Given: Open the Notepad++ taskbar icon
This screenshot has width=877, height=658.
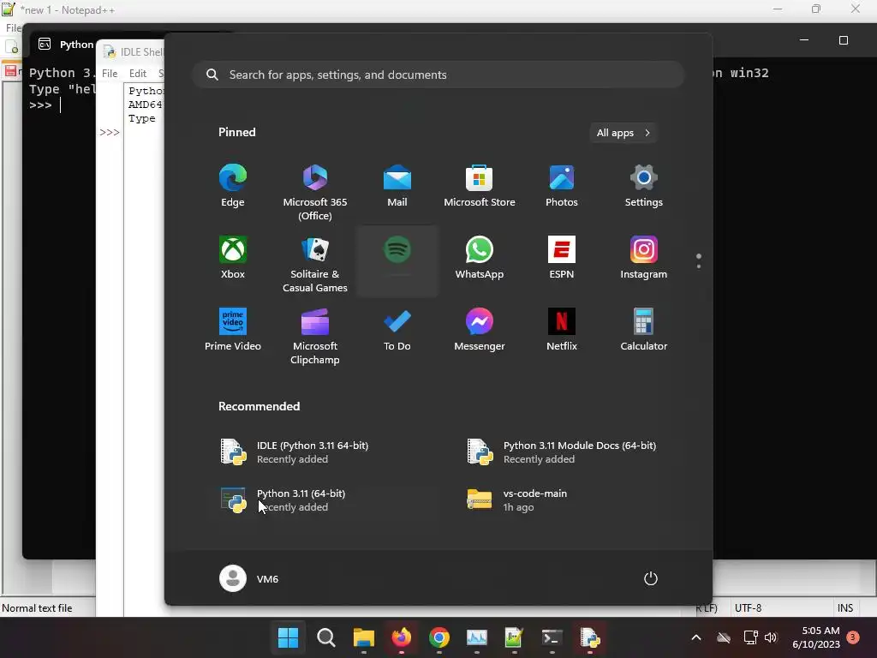Looking at the screenshot, I should pyautogui.click(x=514, y=637).
